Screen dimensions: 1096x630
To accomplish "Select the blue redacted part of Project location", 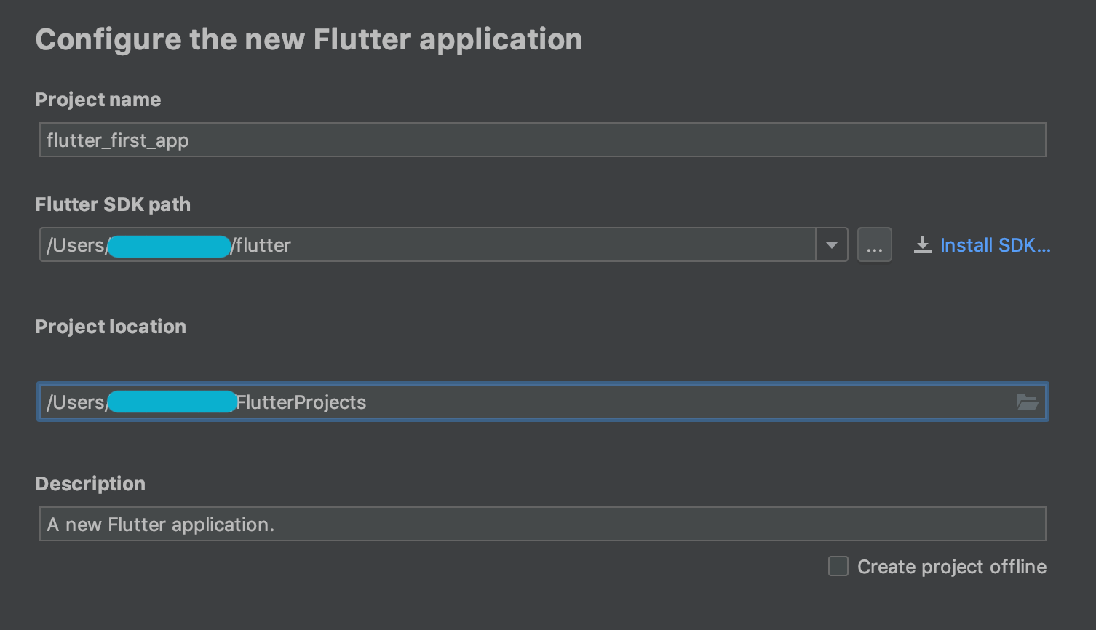I will (172, 402).
